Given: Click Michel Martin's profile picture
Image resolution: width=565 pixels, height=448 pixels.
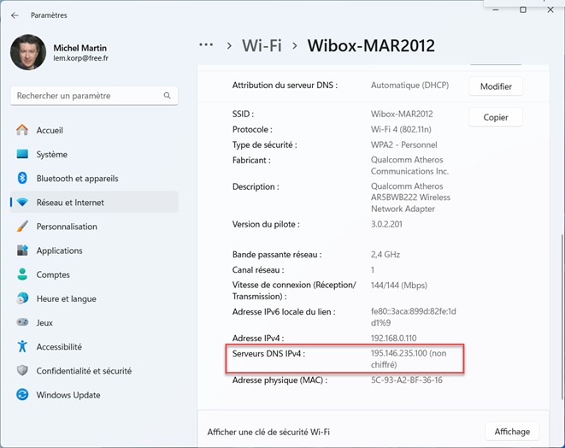Looking at the screenshot, I should (x=28, y=52).
